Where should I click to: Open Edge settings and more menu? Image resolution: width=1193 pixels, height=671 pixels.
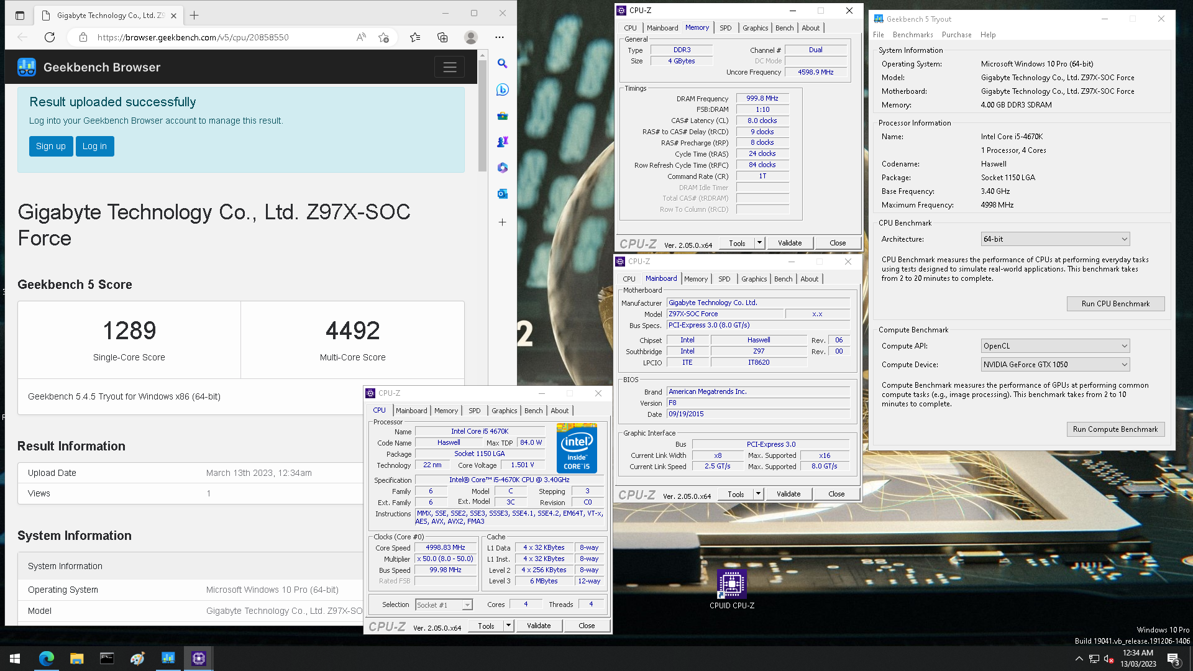tap(499, 37)
